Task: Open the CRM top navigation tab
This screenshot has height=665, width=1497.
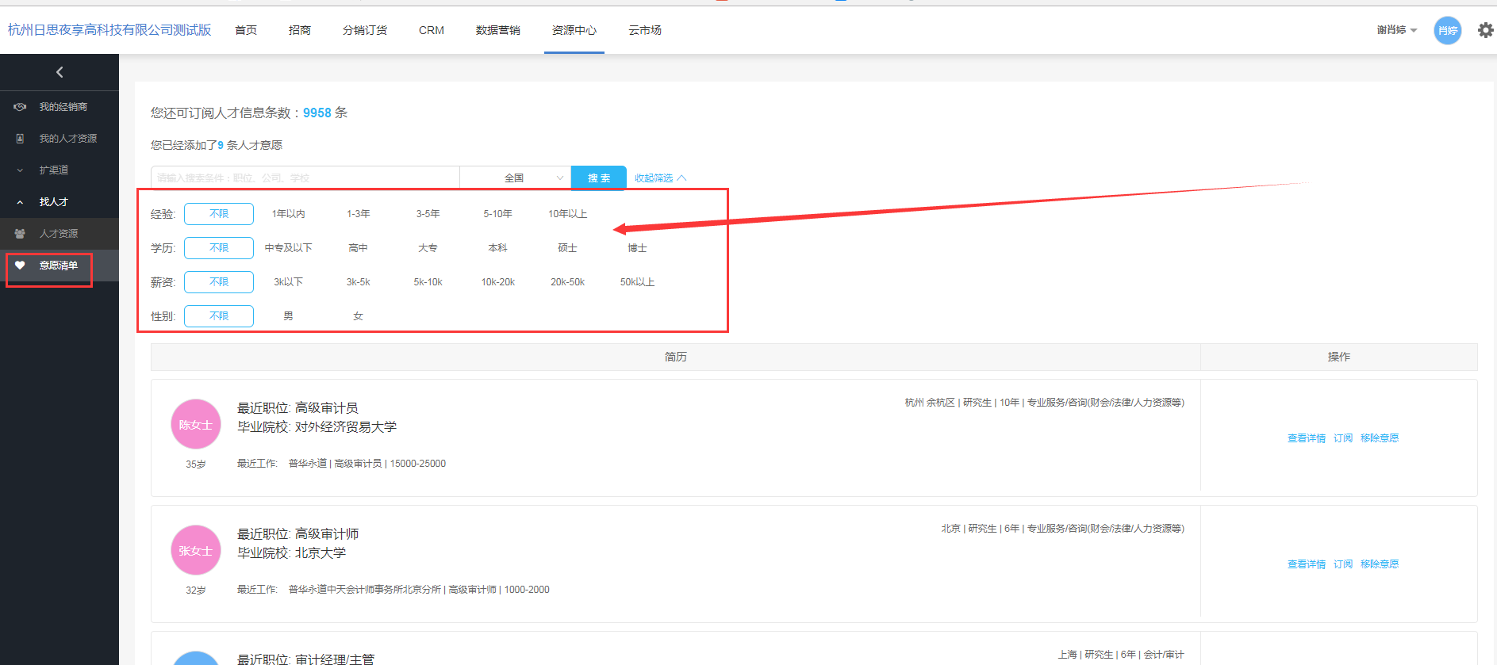Action: pos(431,30)
